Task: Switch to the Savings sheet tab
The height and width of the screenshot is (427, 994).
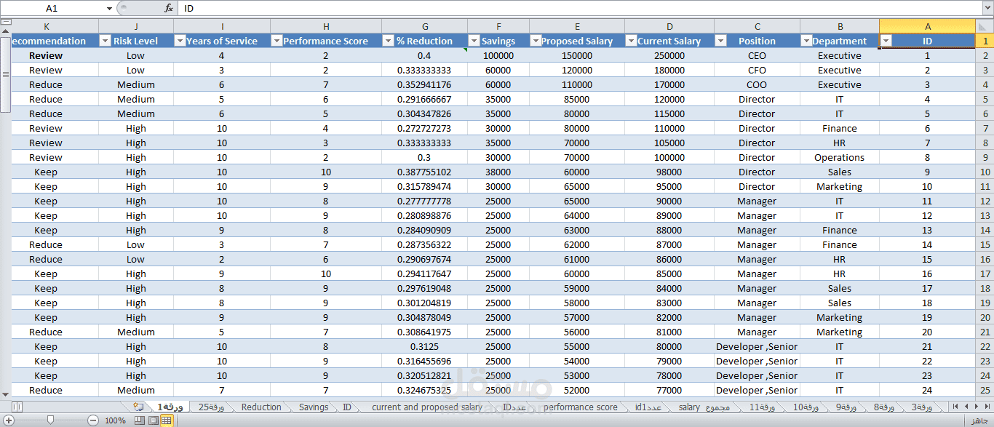Action: click(x=314, y=407)
